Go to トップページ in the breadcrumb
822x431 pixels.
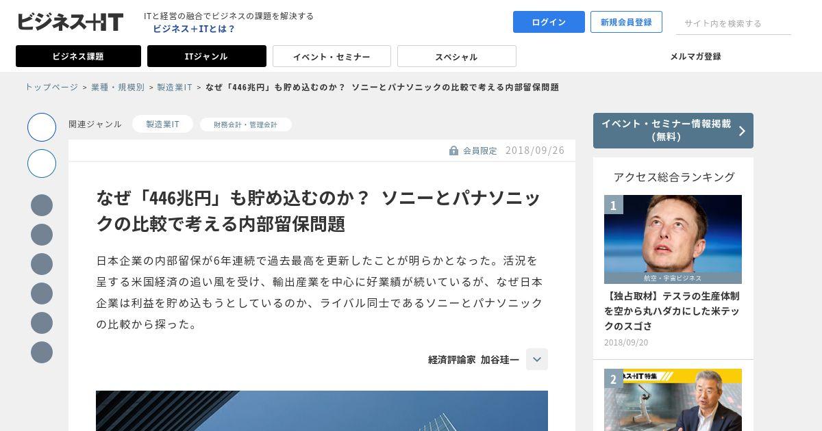51,87
